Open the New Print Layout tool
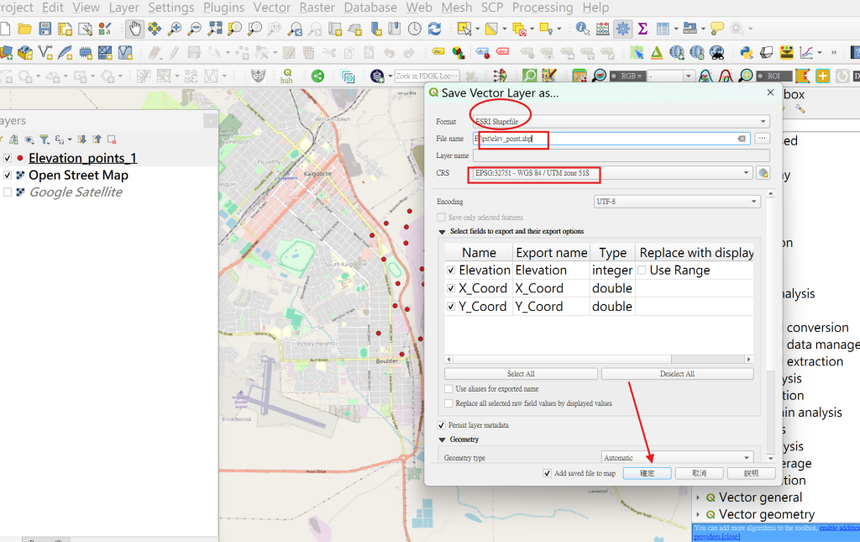Screen dimensions: 860x542 (x=66, y=29)
